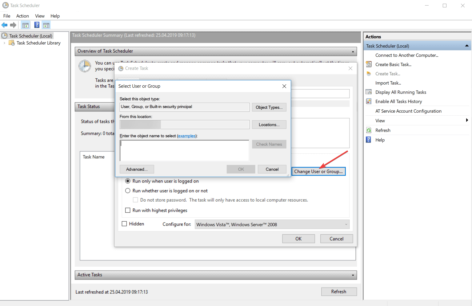
Task: Expand the Active Tasks section
Action: (x=353, y=275)
